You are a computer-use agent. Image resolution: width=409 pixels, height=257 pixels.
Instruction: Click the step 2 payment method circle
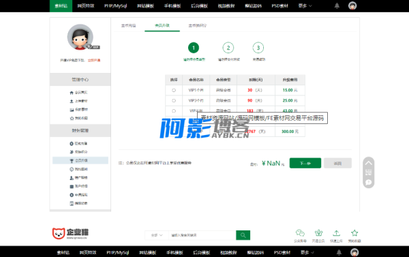(x=228, y=48)
